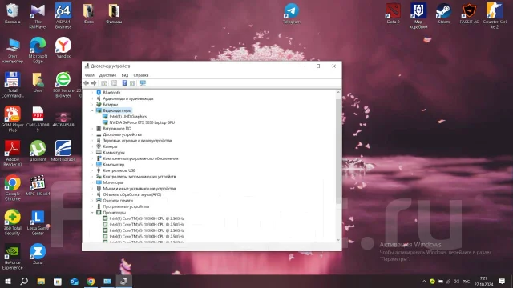
Task: Select the Adobe Reader XI desktop icon
Action: (13, 154)
